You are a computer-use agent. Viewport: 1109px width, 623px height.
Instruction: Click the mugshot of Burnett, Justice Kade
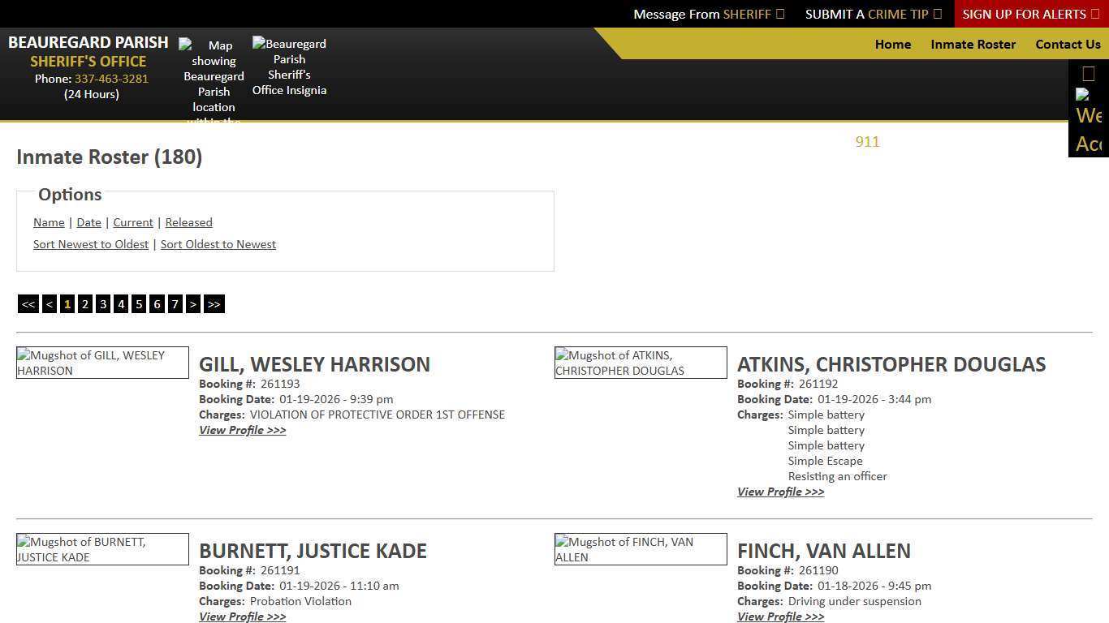tap(102, 549)
